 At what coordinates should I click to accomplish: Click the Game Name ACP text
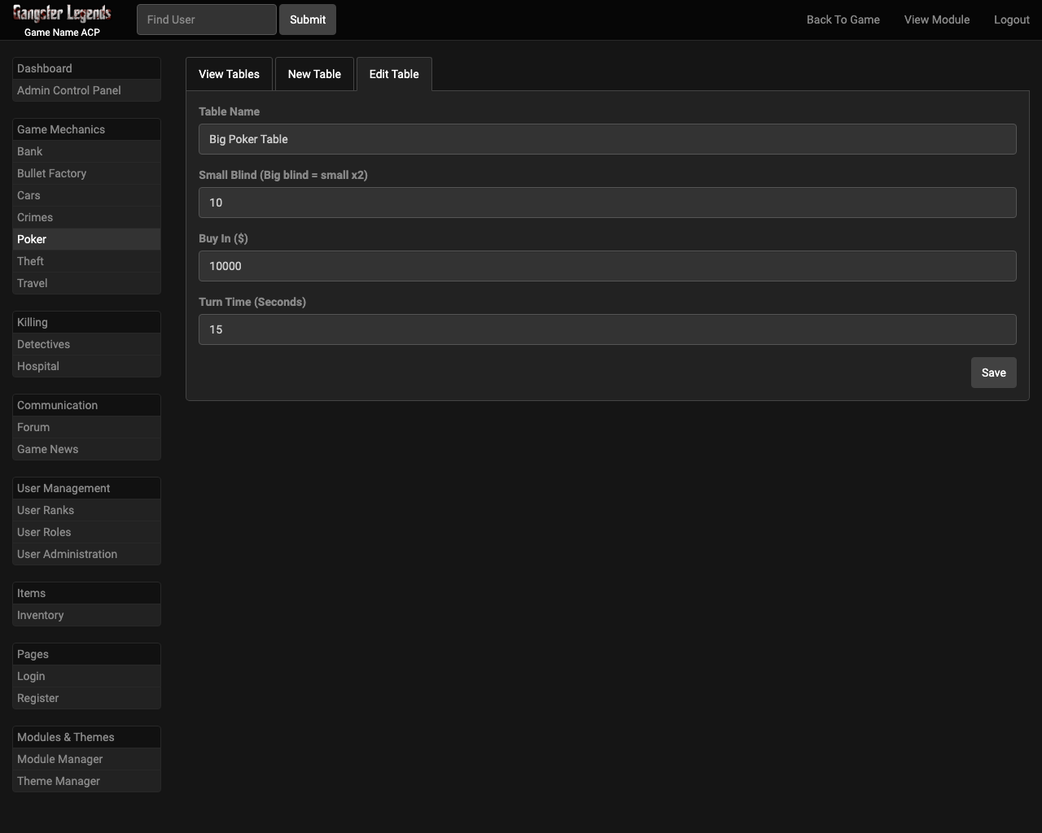[62, 33]
